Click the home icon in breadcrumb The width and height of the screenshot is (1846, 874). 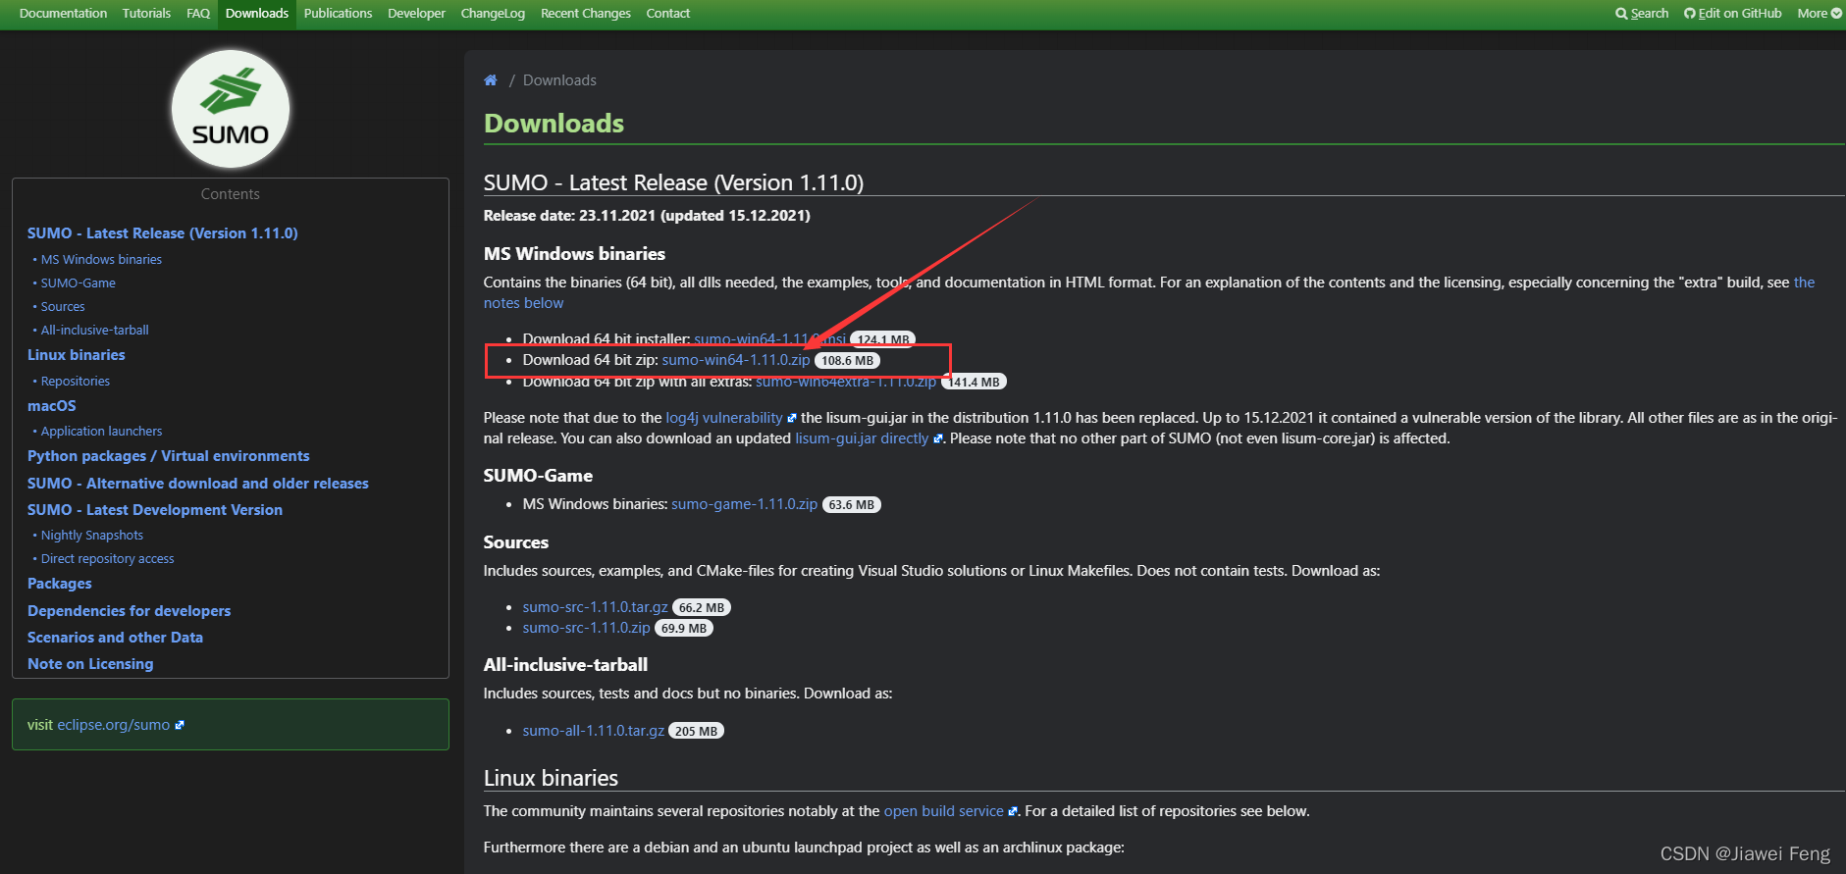[x=491, y=80]
